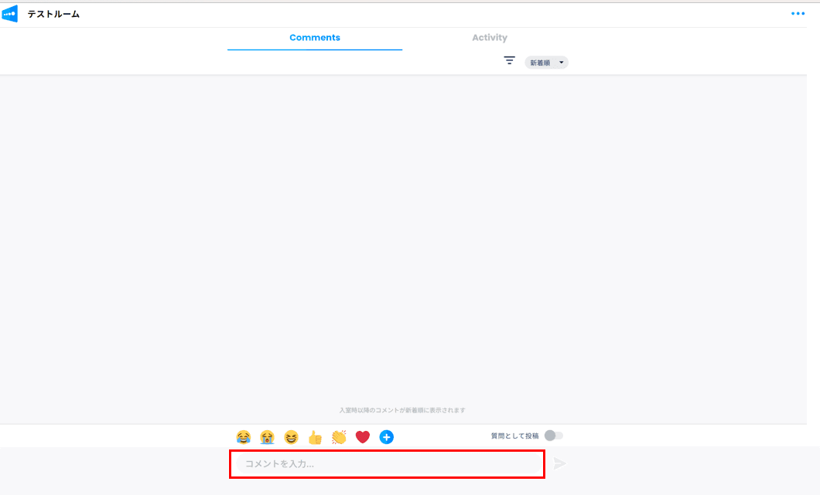The height and width of the screenshot is (495, 820).
Task: Click the blue app logo
Action: pos(10,14)
